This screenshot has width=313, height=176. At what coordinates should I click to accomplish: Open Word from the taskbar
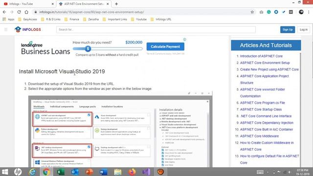coord(103,172)
